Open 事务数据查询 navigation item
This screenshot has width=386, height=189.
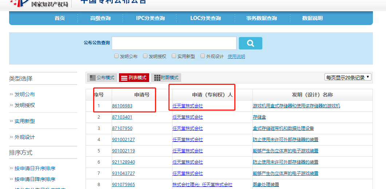click(262, 18)
